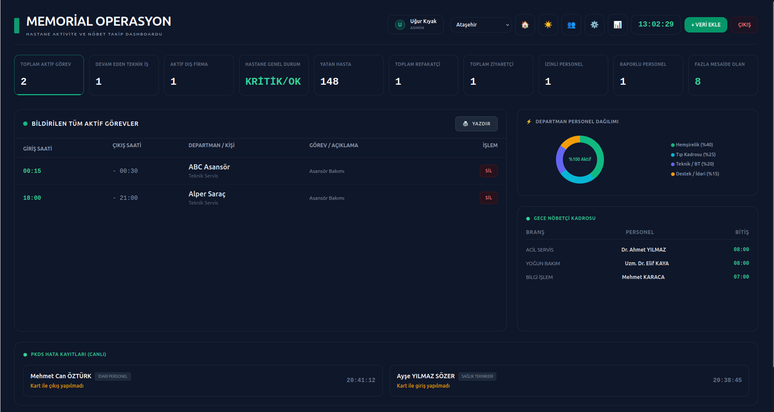Toggle the sun theme icon
This screenshot has width=774, height=412.
coord(548,25)
